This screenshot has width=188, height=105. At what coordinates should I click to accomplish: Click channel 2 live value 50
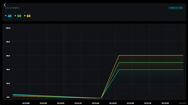pyautogui.click(x=19, y=16)
